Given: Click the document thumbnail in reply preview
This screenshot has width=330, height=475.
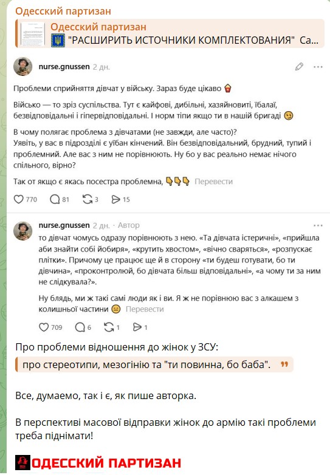Looking at the screenshot, I should 33,33.
